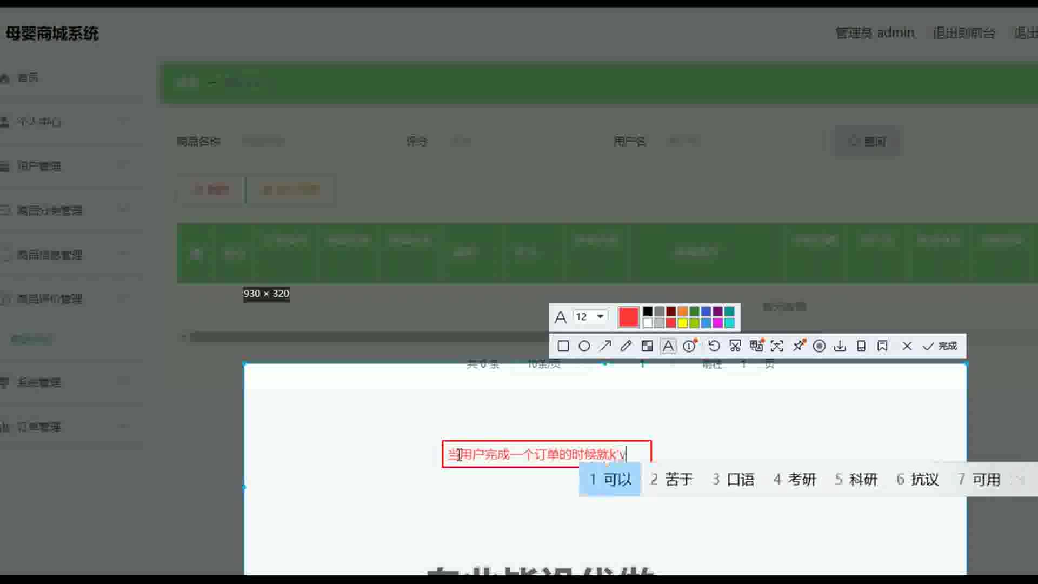Save the screenshot with download icon
The height and width of the screenshot is (584, 1038).
click(x=840, y=346)
